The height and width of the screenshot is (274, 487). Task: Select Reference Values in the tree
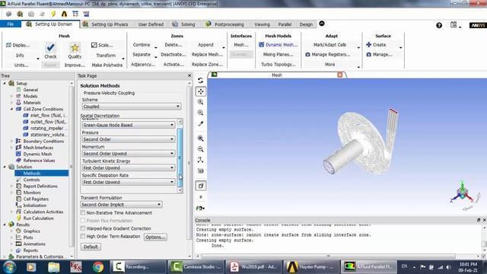39,161
